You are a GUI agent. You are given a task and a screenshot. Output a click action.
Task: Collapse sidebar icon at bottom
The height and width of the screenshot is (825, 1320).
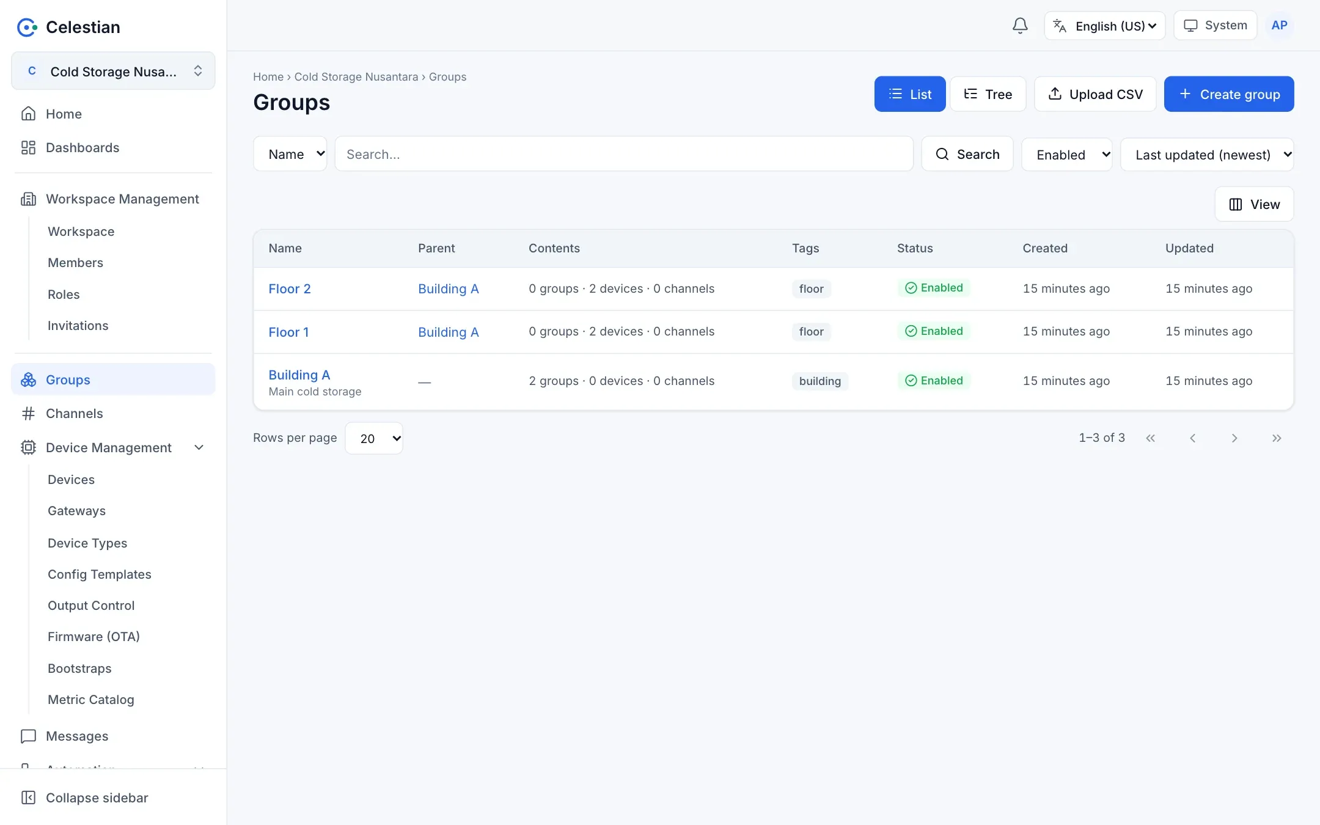tap(28, 798)
